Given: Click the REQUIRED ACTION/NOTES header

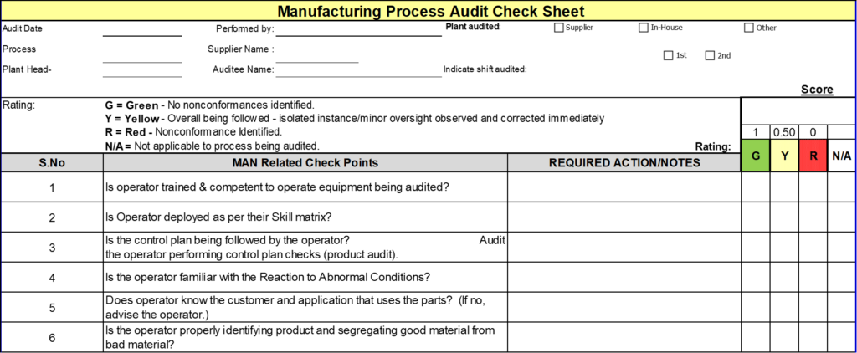Looking at the screenshot, I should coord(624,163).
